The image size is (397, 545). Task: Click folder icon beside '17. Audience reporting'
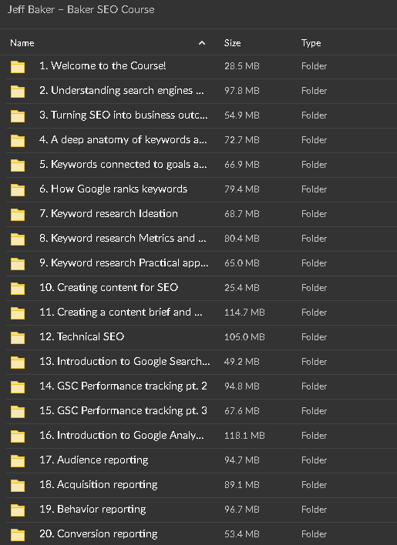click(x=18, y=462)
